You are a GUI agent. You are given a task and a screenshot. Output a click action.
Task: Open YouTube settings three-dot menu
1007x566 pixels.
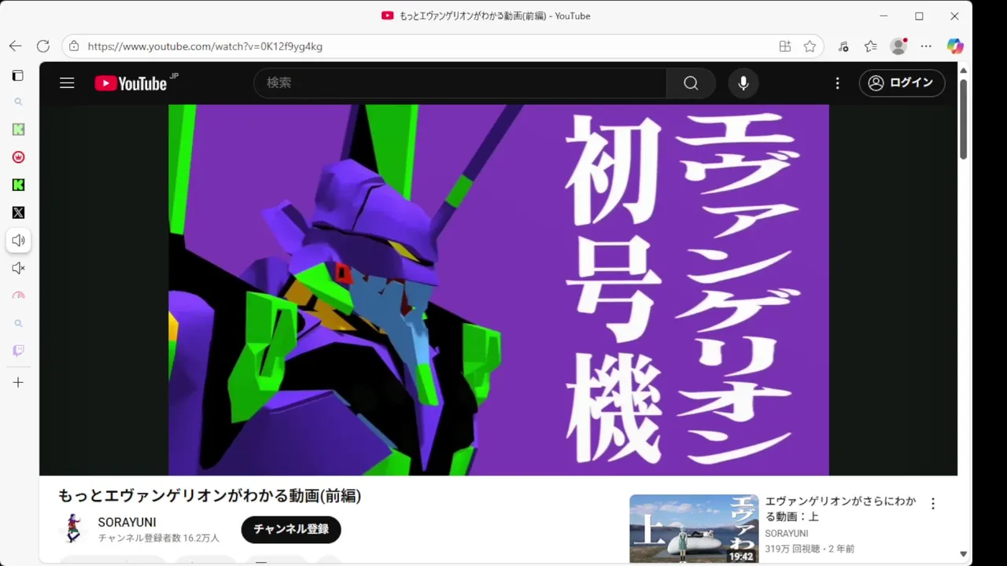[x=838, y=83]
